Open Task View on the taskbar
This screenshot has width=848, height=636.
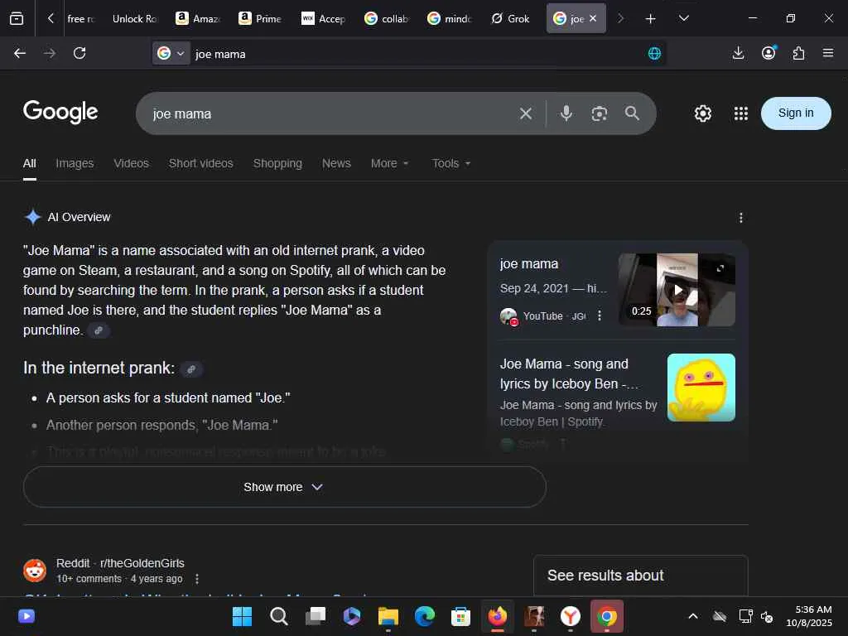click(316, 616)
